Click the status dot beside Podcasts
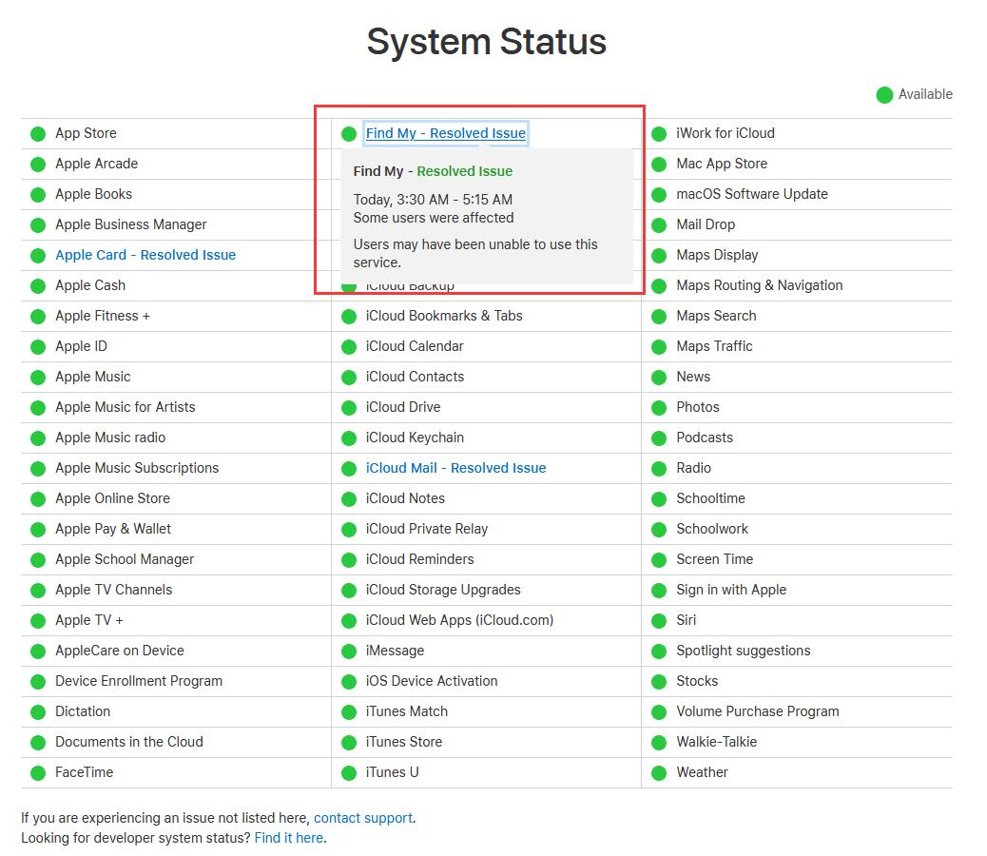The image size is (987, 856). click(x=659, y=438)
